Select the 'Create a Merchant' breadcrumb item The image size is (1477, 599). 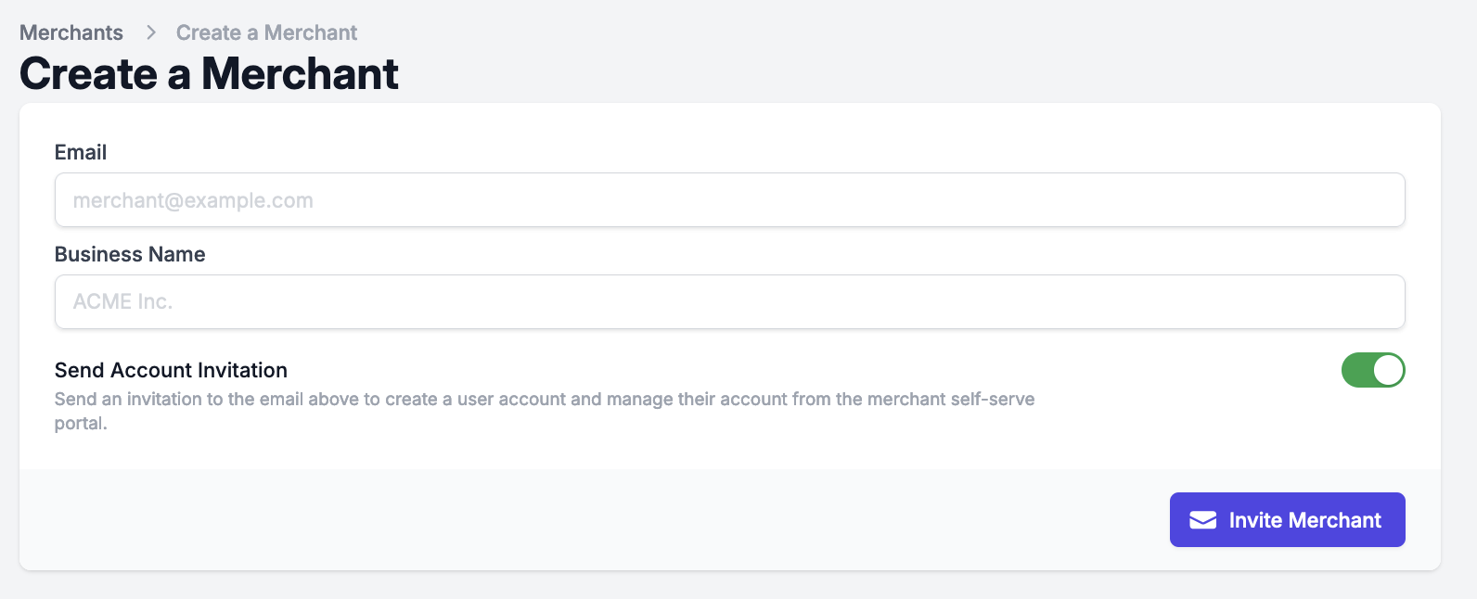[x=266, y=32]
